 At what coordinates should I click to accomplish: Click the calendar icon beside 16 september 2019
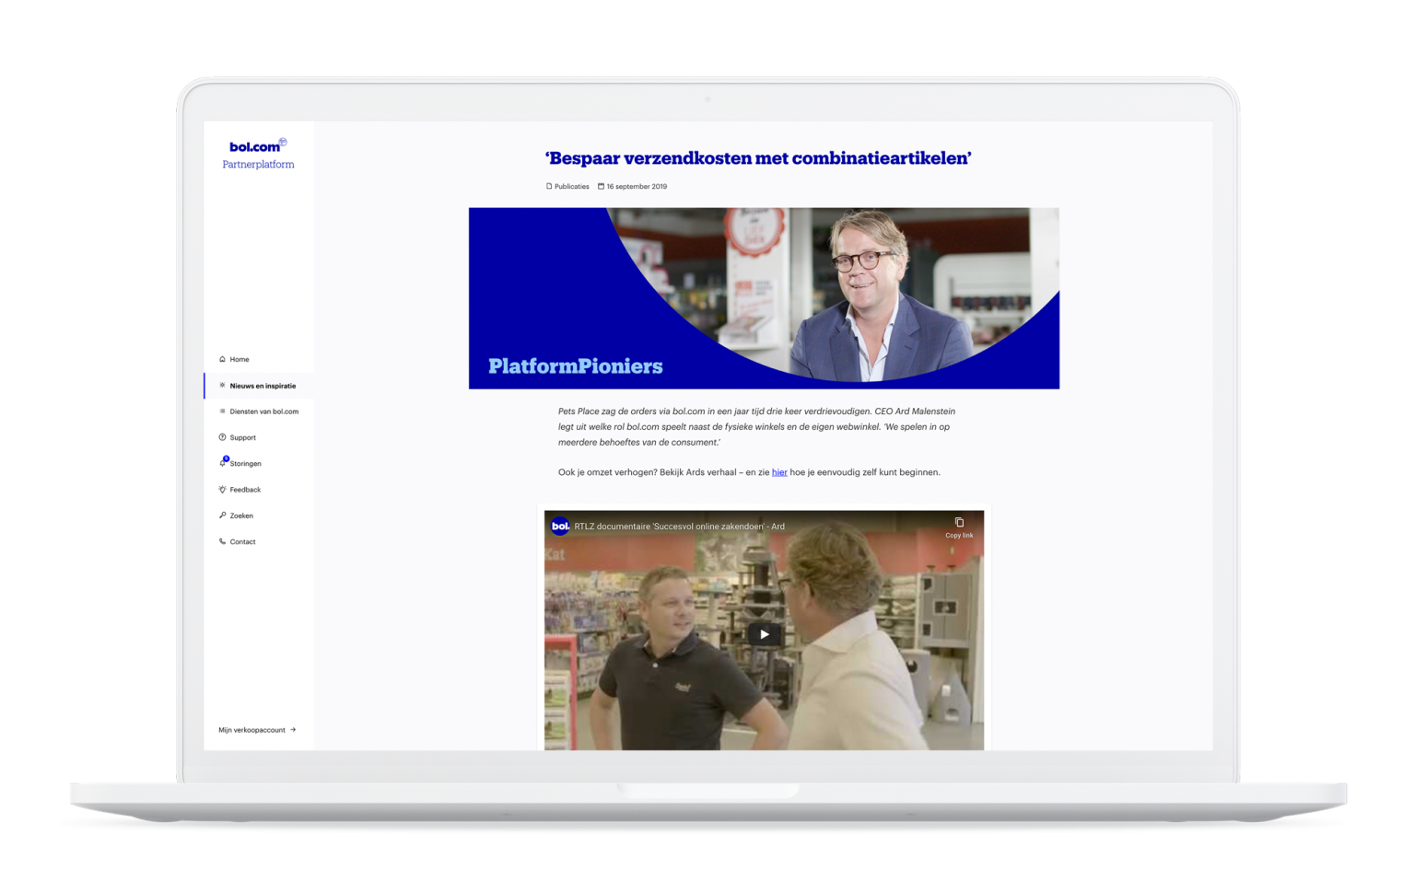(601, 186)
